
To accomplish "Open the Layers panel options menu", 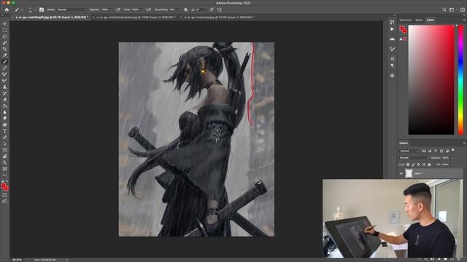I will pos(464,143).
